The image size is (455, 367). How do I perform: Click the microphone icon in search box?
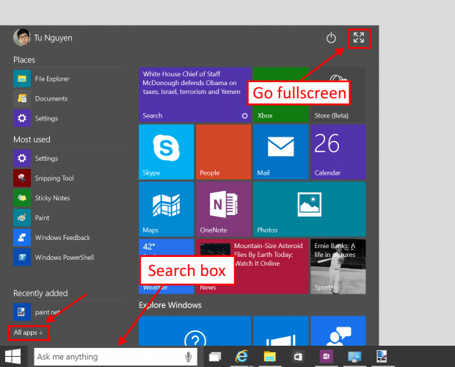[189, 357]
